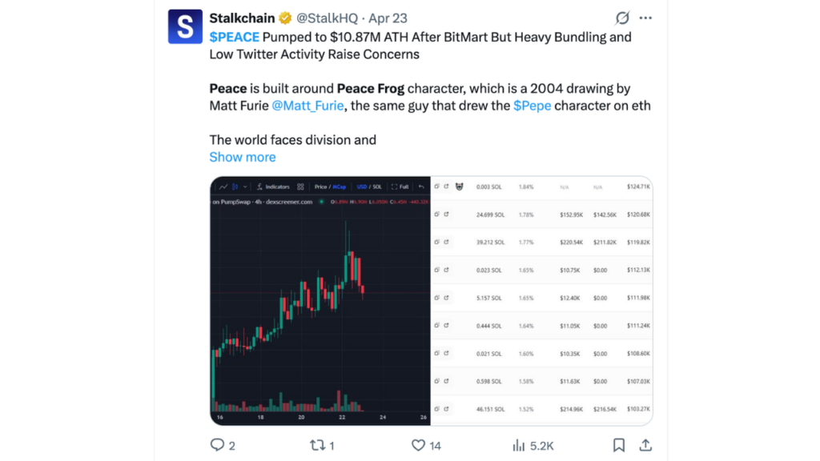Open the chart layout grid menu
The image size is (820, 461).
(300, 186)
